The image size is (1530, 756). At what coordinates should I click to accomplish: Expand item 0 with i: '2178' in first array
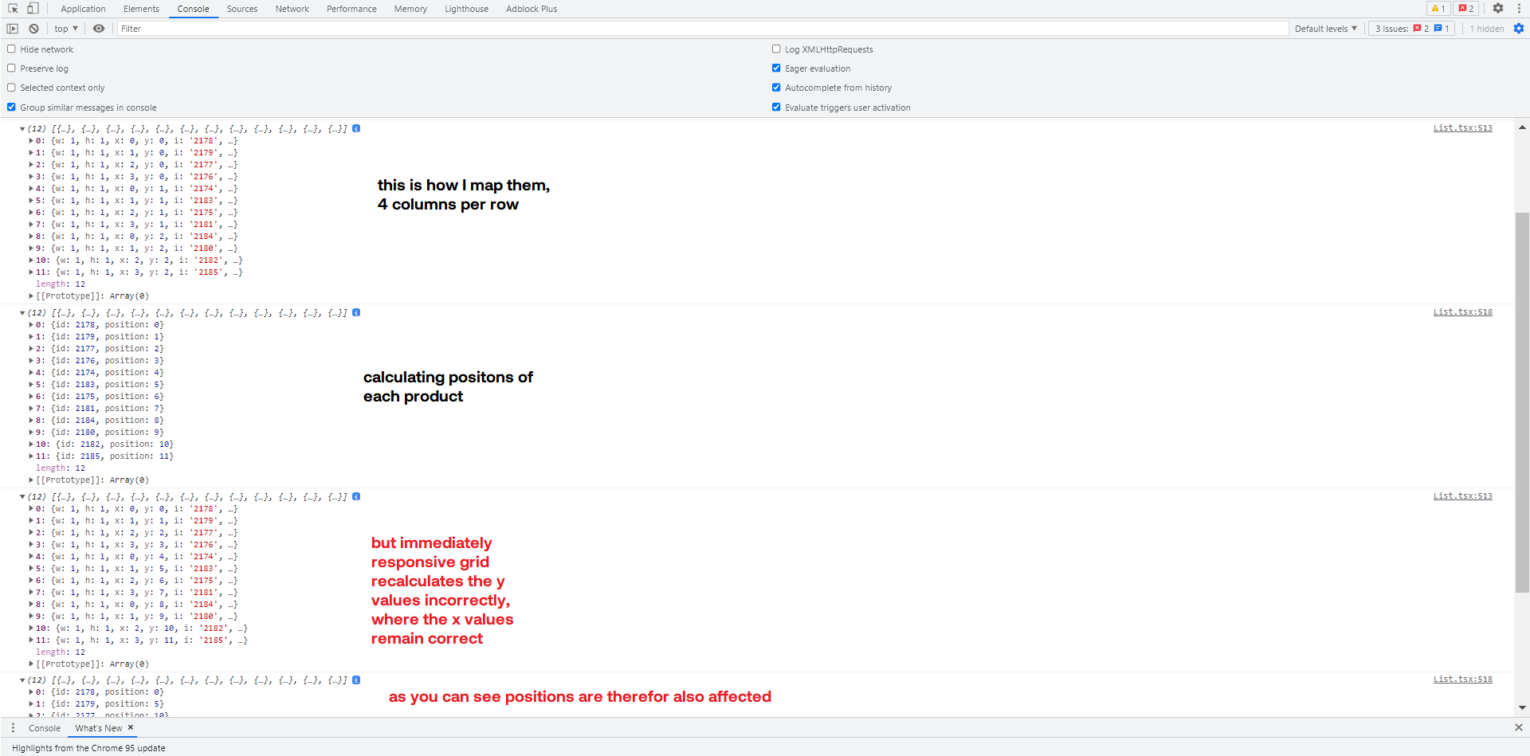coord(32,140)
